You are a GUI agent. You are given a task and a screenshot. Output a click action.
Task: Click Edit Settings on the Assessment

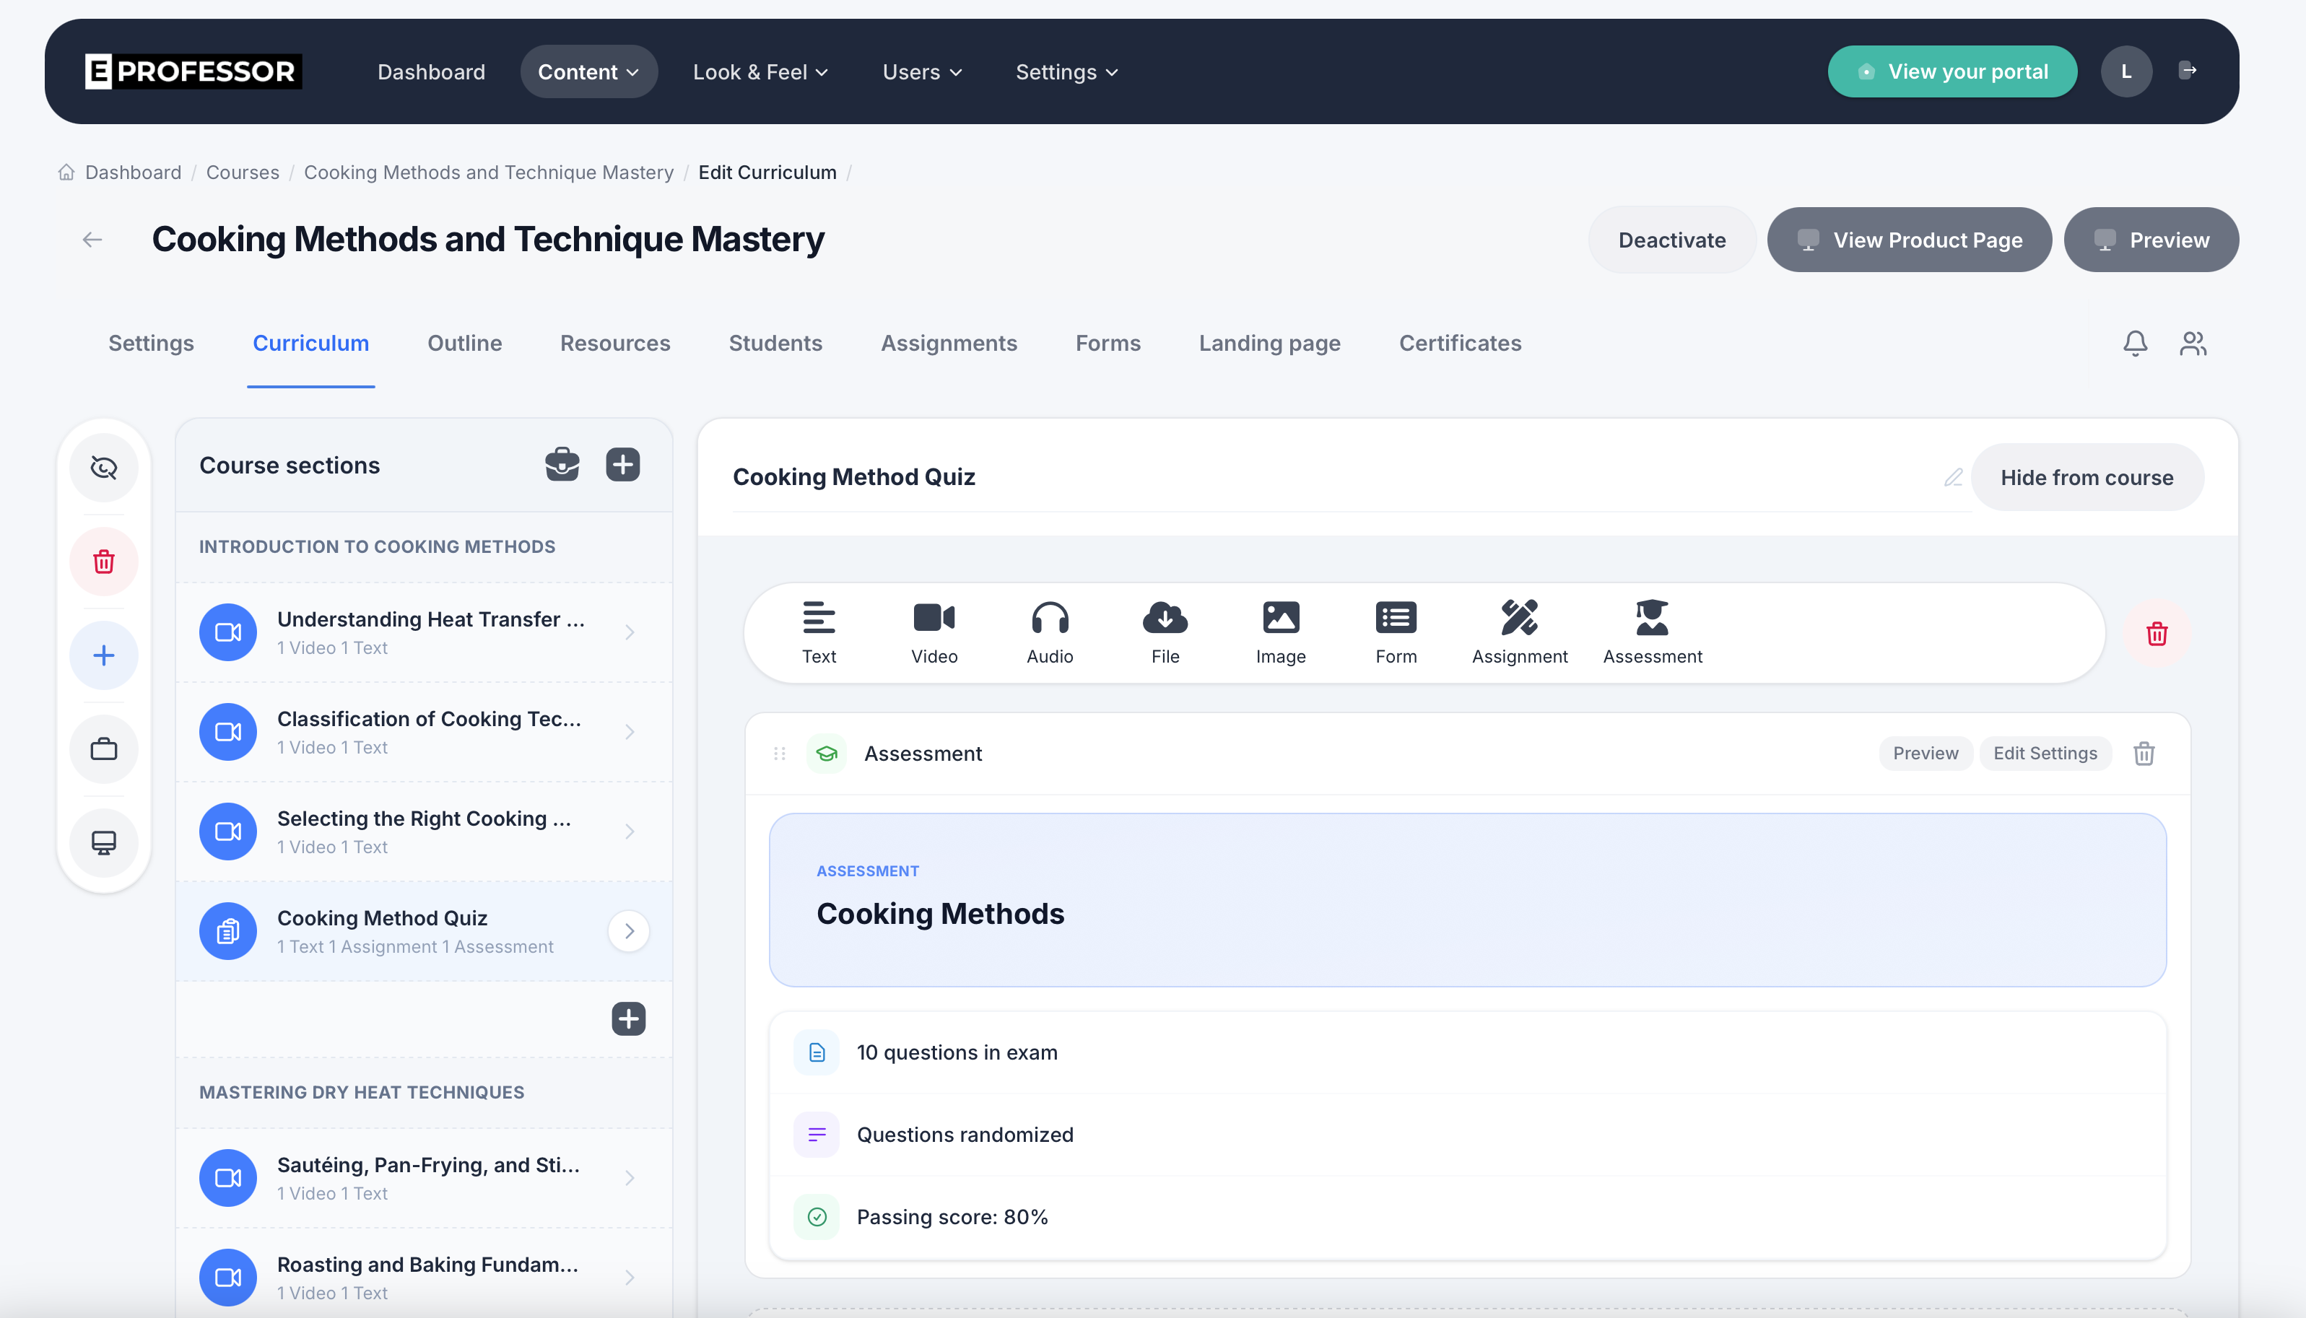2045,753
